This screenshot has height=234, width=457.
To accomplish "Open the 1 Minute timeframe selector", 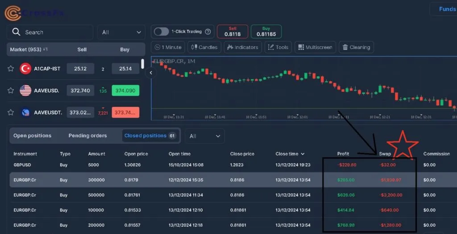I will (168, 47).
